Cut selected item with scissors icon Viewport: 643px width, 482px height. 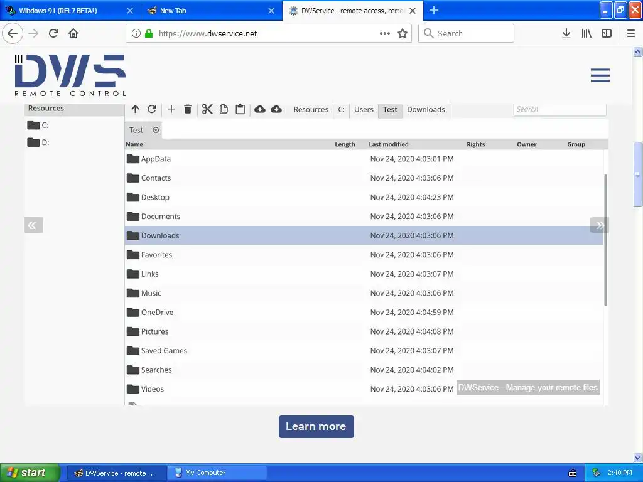(207, 109)
